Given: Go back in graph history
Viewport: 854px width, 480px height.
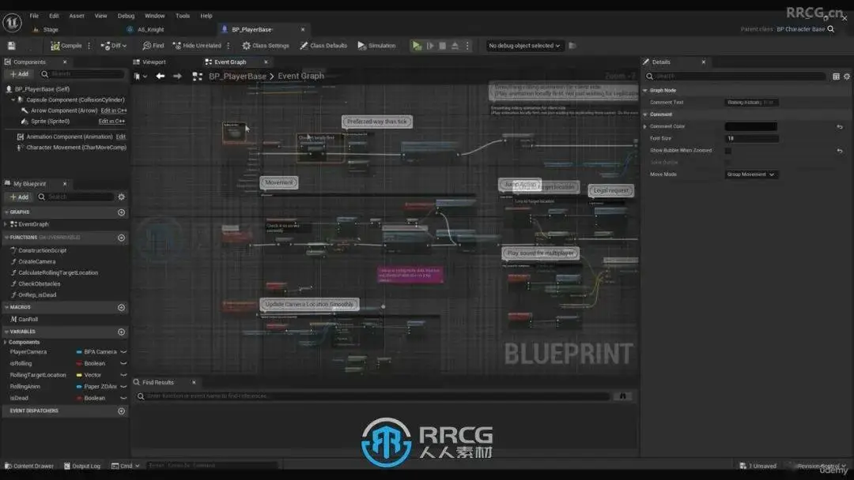Looking at the screenshot, I should pos(160,76).
